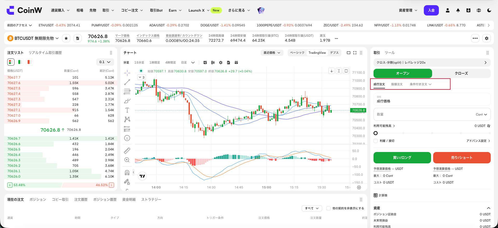Enter fullscreen chart mode
This screenshot has height=228, width=498.
(x=355, y=53)
